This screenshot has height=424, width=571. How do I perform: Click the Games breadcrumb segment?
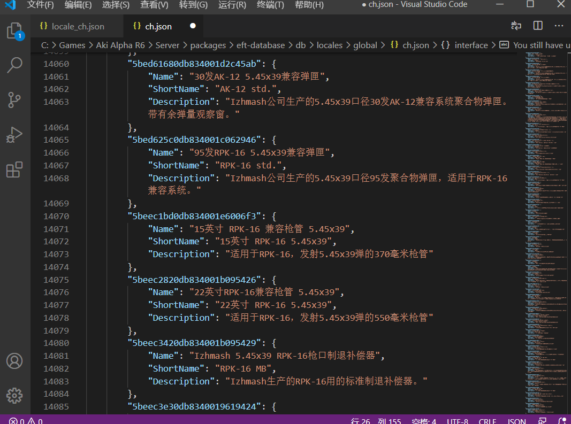pos(72,45)
